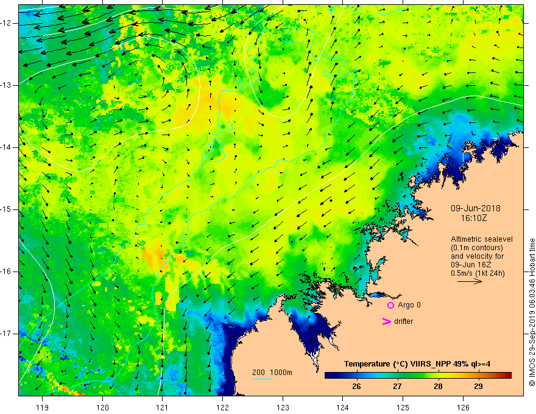Click the color bar '27' tick label

tap(397, 387)
